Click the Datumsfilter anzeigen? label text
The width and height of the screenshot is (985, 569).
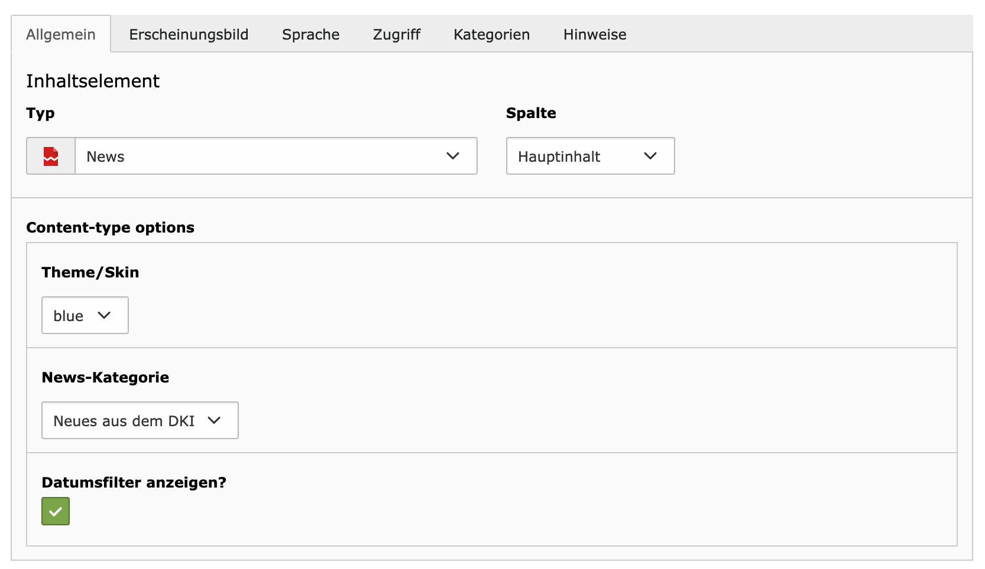tap(134, 483)
